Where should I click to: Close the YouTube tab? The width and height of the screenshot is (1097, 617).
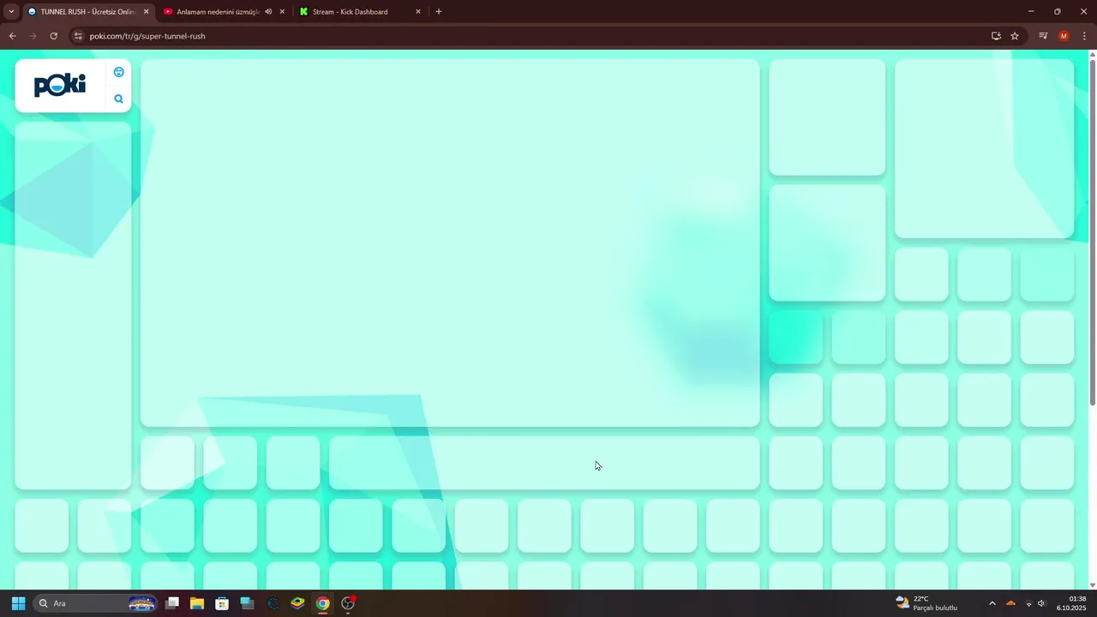pos(282,12)
